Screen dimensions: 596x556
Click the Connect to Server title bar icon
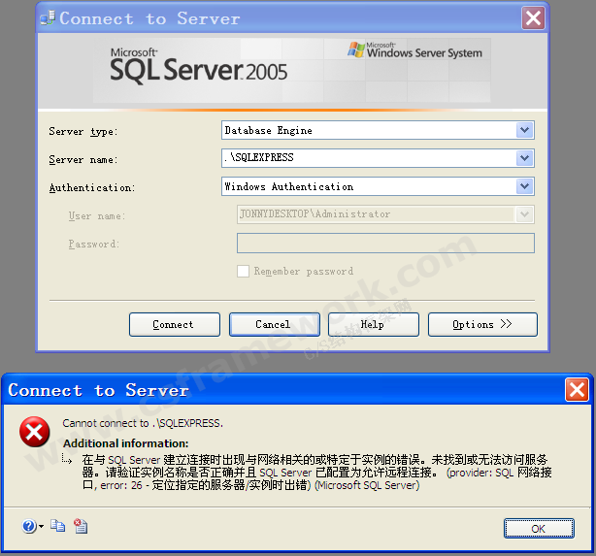[48, 18]
